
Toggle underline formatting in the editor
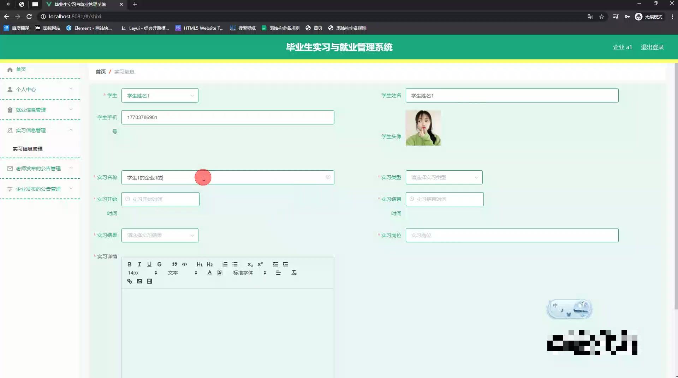pos(149,264)
